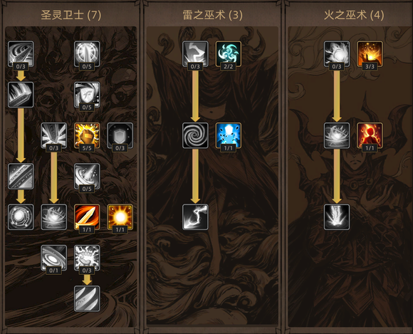Open the 雷之巫术 (3) talent tree header
The height and width of the screenshot is (334, 413).
pos(213,15)
